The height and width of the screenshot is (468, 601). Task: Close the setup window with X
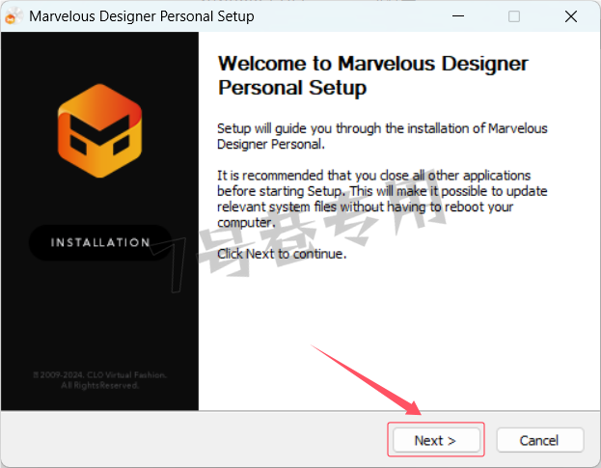571,16
